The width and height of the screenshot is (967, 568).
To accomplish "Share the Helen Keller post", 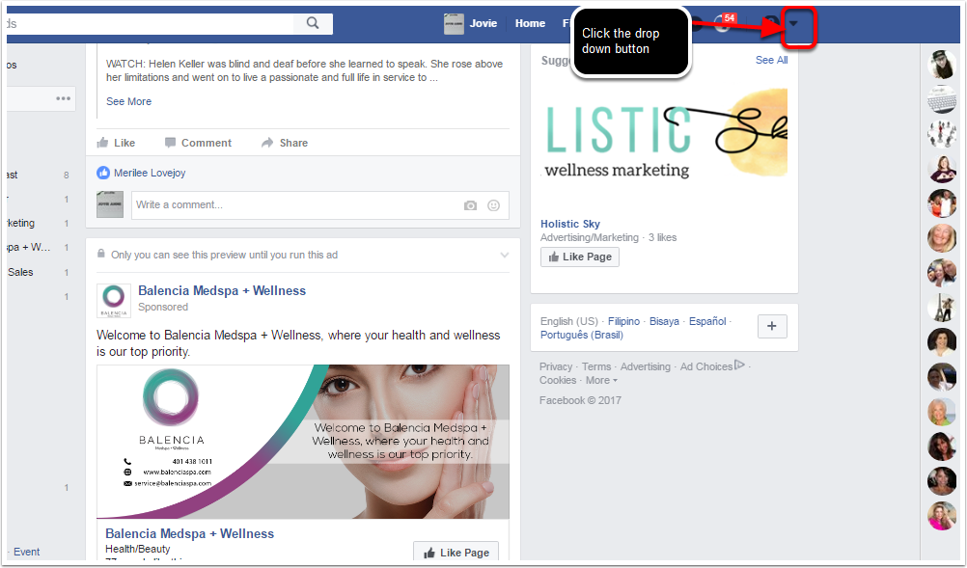I will pos(285,143).
